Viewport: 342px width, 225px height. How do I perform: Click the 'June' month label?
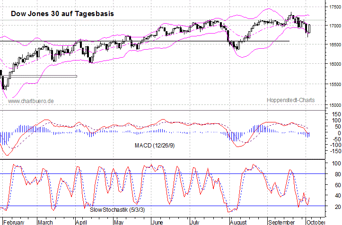click(157, 222)
